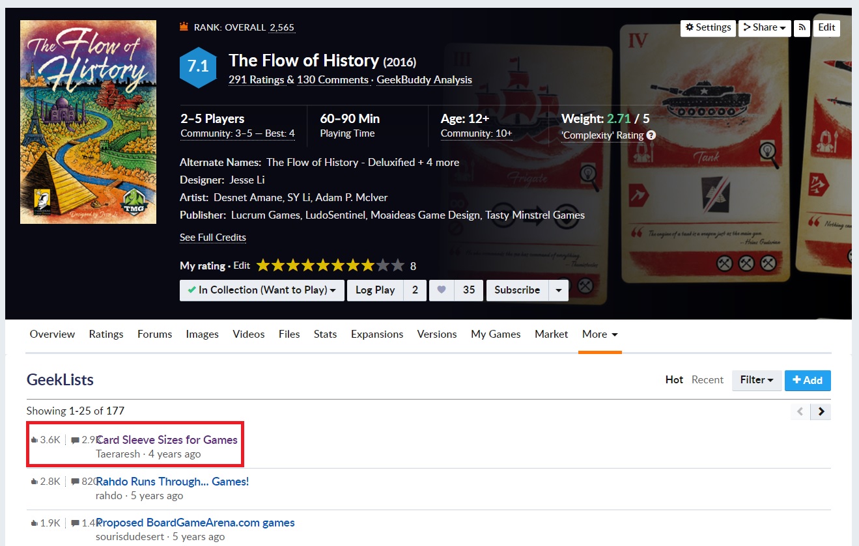Go to previous GeekLists page arrow
859x546 pixels.
click(x=800, y=411)
